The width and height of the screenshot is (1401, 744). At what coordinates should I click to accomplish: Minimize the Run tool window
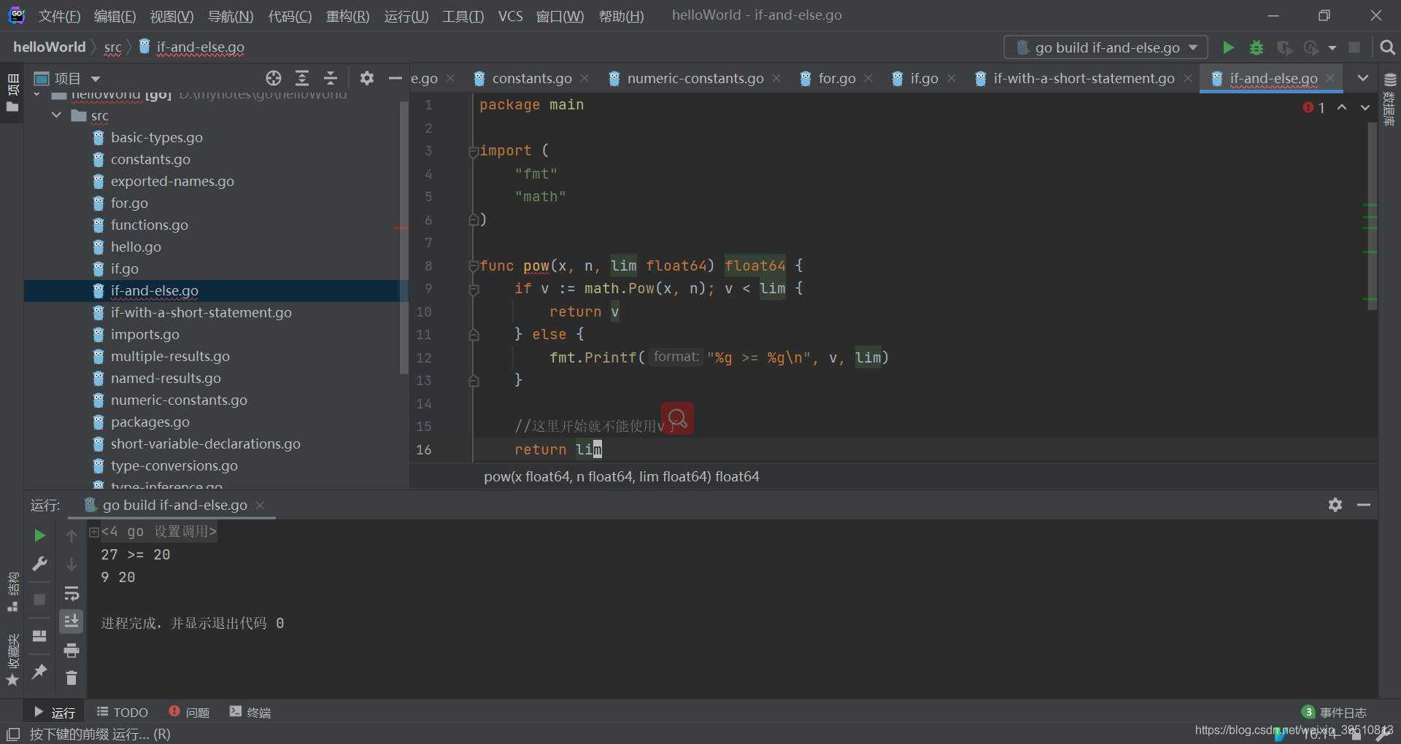coord(1364,505)
